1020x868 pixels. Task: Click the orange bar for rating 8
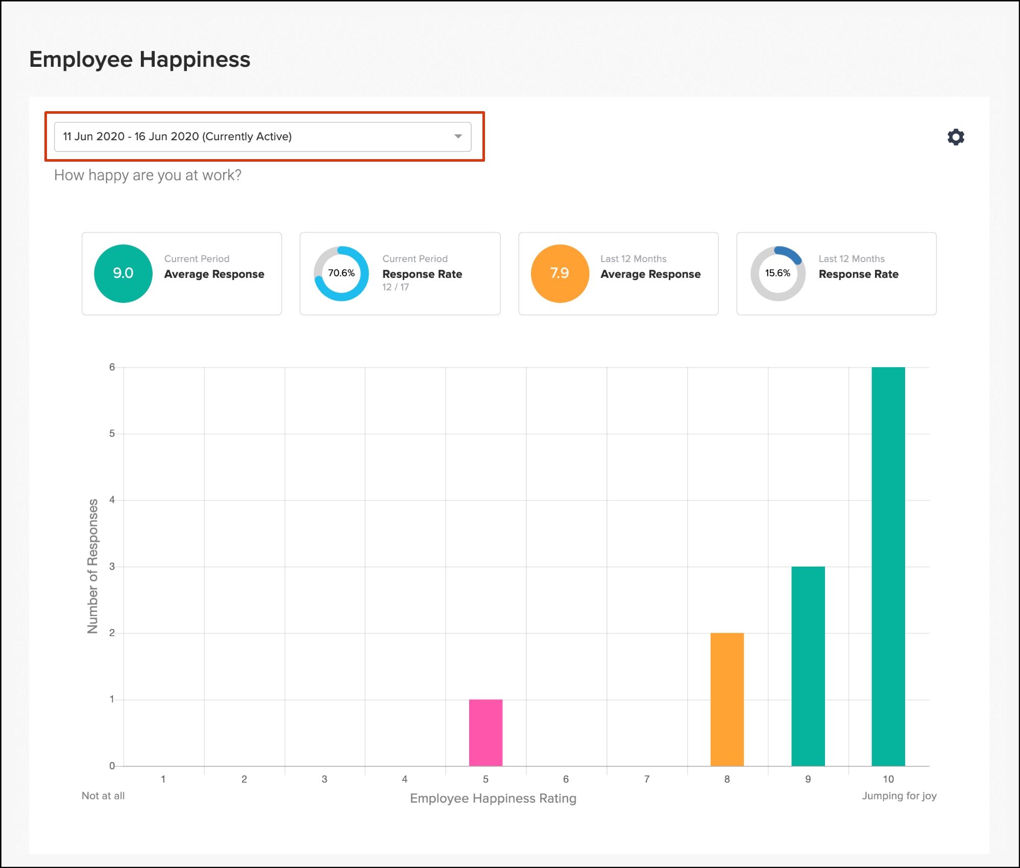click(727, 699)
